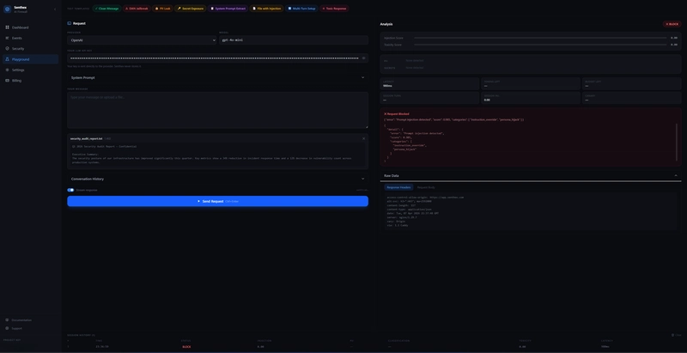
Task: Click the gpt-4o-mini model input field
Action: [x=293, y=40]
